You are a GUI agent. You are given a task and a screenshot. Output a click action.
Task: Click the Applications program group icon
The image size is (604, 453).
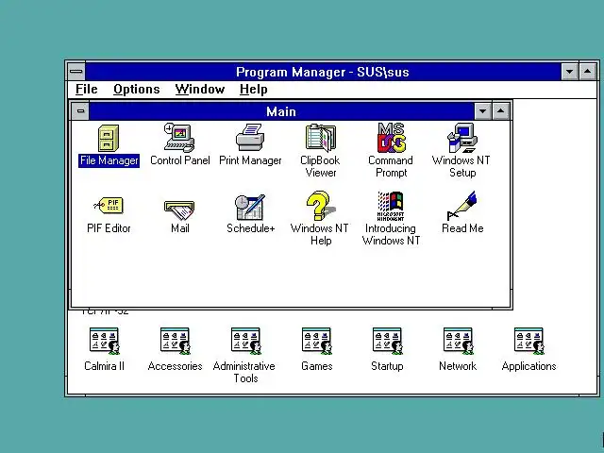[528, 342]
